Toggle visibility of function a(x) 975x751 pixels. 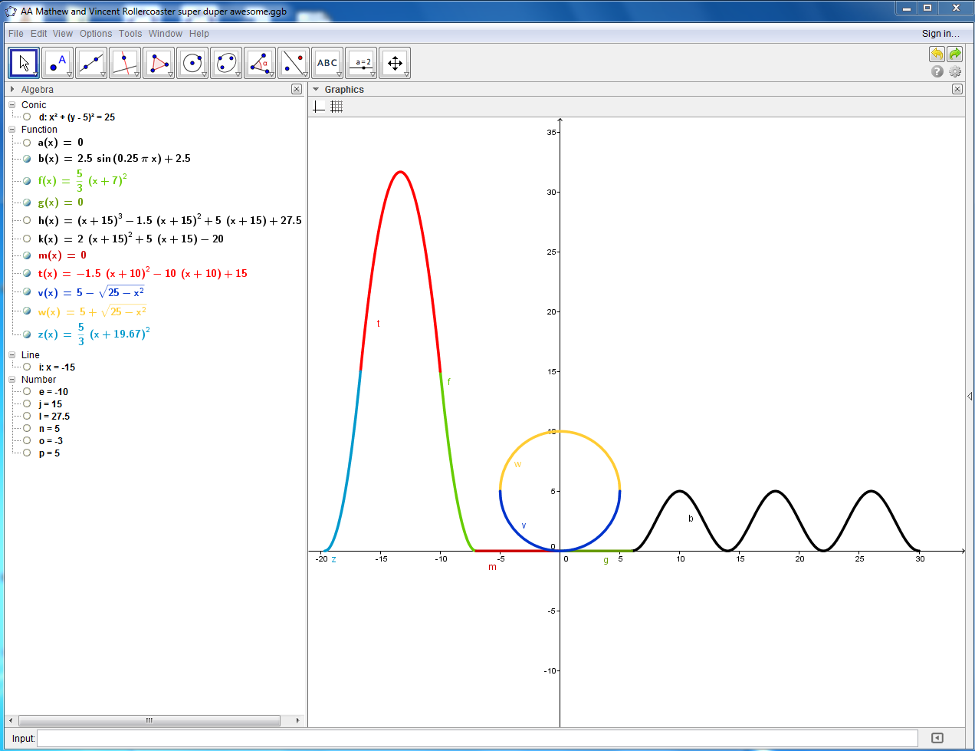click(27, 143)
